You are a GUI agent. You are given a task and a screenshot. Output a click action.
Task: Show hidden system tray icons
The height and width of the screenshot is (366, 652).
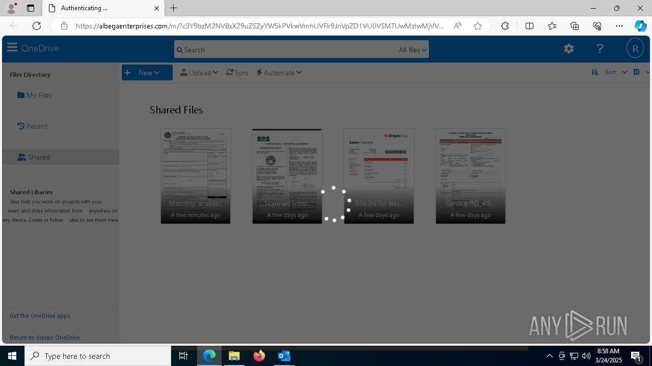(549, 356)
